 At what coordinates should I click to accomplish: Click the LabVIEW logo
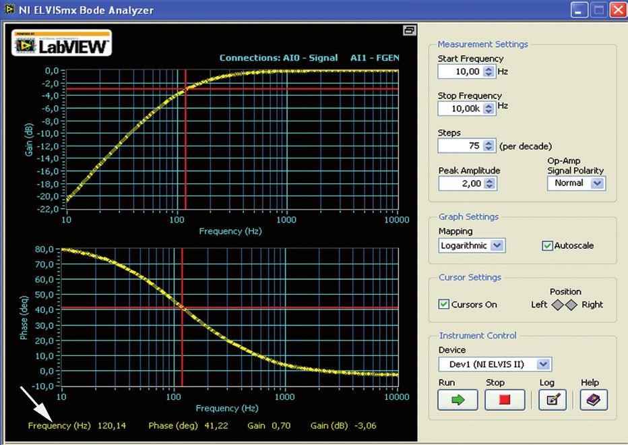(62, 42)
